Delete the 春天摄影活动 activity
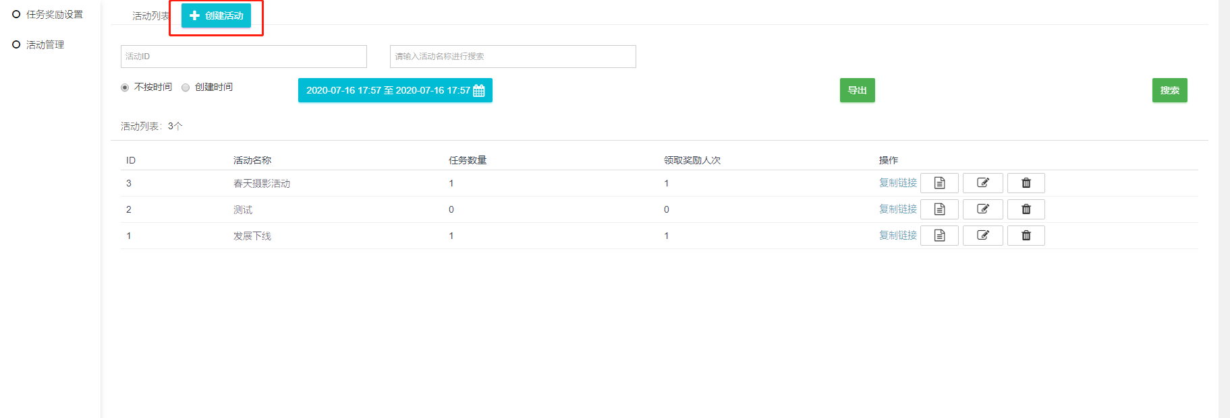 point(1026,183)
